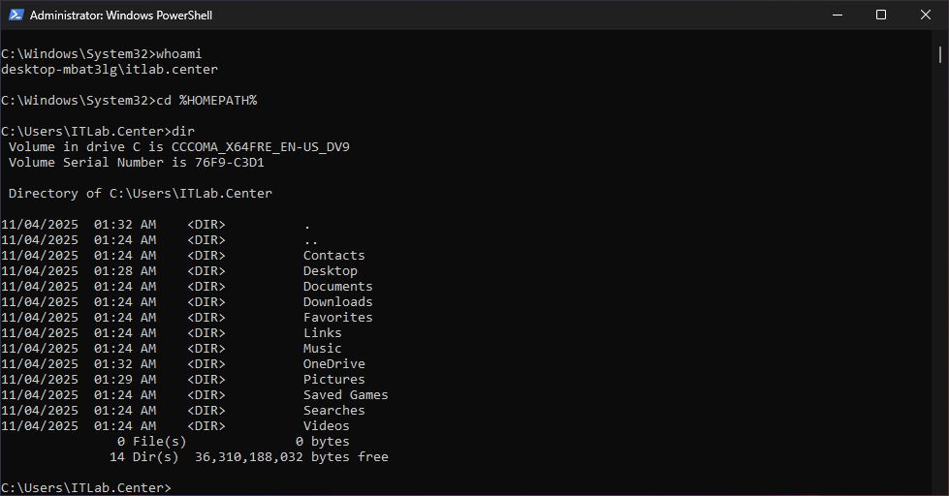The image size is (949, 496).
Task: Click the OneDrive directory name
Action: [333, 364]
